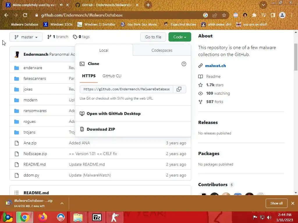
Task: Click the Endermanch author name
Action: [36, 54]
